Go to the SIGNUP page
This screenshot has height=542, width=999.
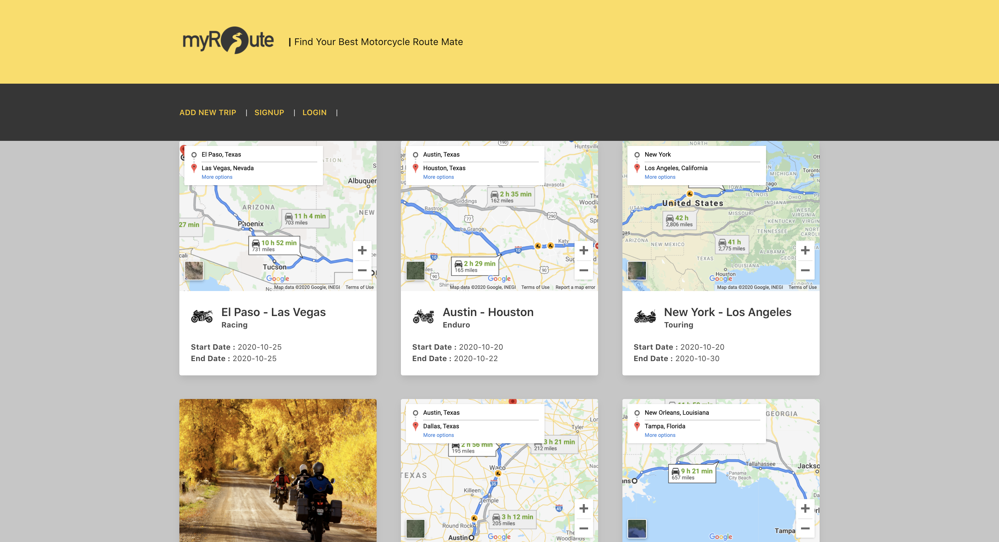[269, 113]
